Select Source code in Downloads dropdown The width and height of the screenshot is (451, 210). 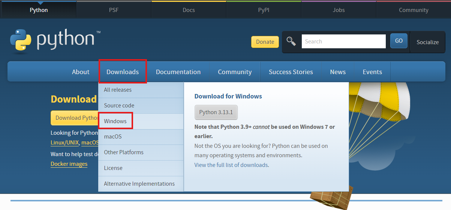141,106
